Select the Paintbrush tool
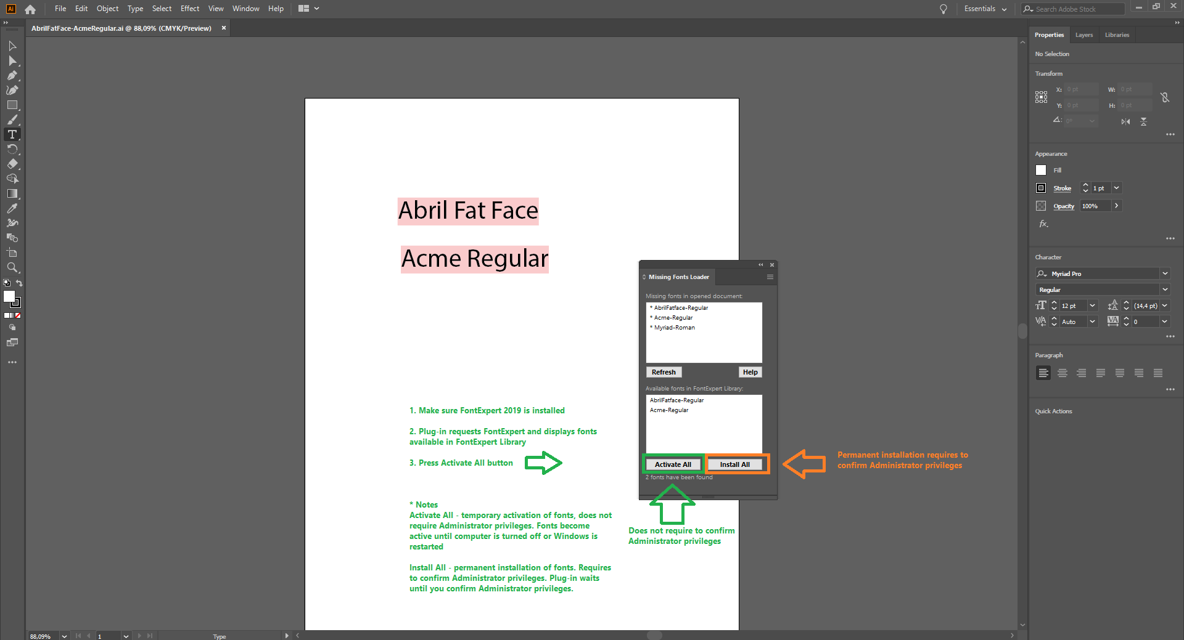1184x640 pixels. point(12,120)
